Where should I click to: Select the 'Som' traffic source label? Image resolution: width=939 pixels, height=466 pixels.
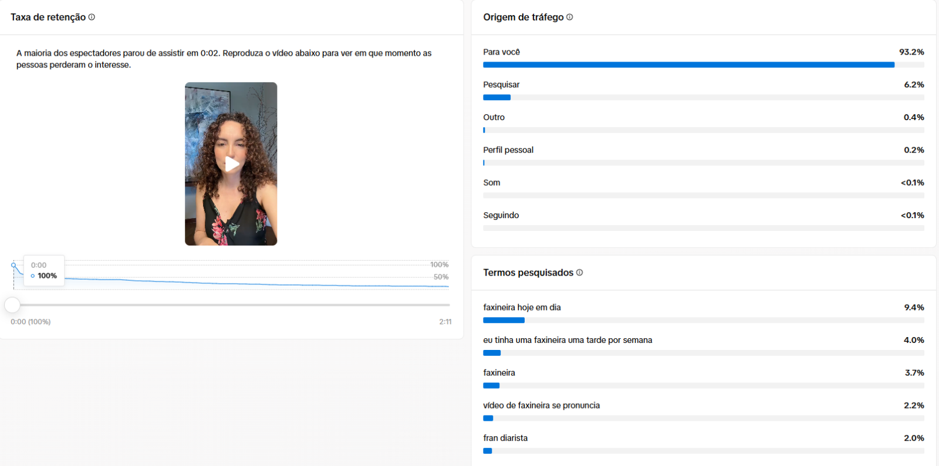tap(492, 183)
